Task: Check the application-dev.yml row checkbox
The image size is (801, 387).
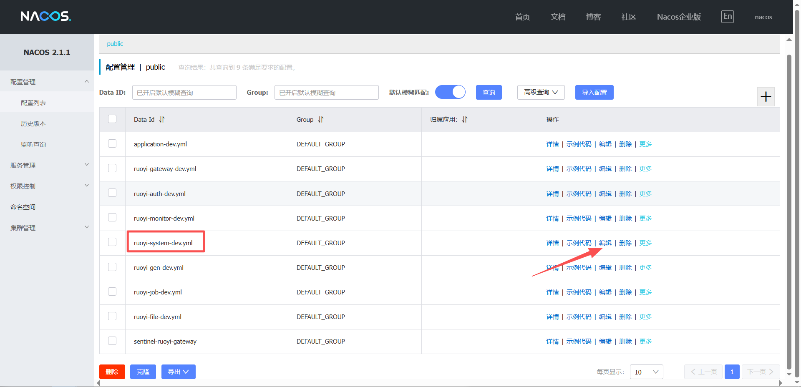Action: coord(112,143)
